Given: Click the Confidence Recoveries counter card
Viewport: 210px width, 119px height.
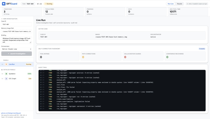Looking at the screenshot, I should pyautogui.click(x=185, y=56).
